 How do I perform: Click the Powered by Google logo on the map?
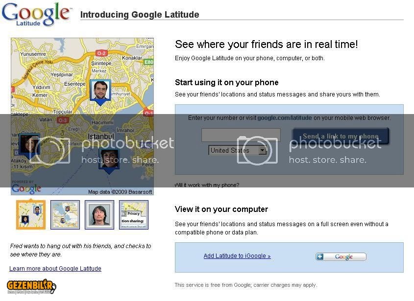tap(26, 188)
